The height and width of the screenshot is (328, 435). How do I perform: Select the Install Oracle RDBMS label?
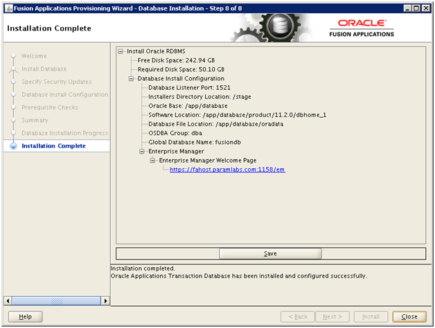(x=156, y=51)
